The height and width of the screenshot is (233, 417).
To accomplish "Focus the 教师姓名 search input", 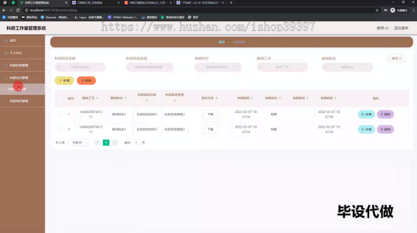I will click(347, 67).
